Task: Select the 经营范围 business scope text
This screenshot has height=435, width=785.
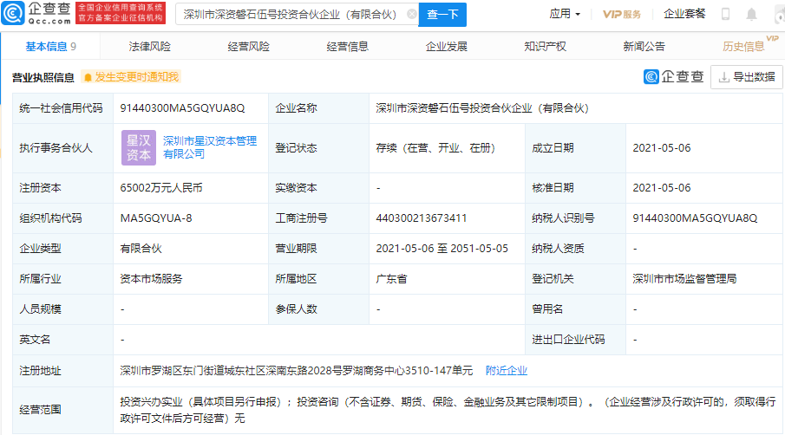Action: 448,410
